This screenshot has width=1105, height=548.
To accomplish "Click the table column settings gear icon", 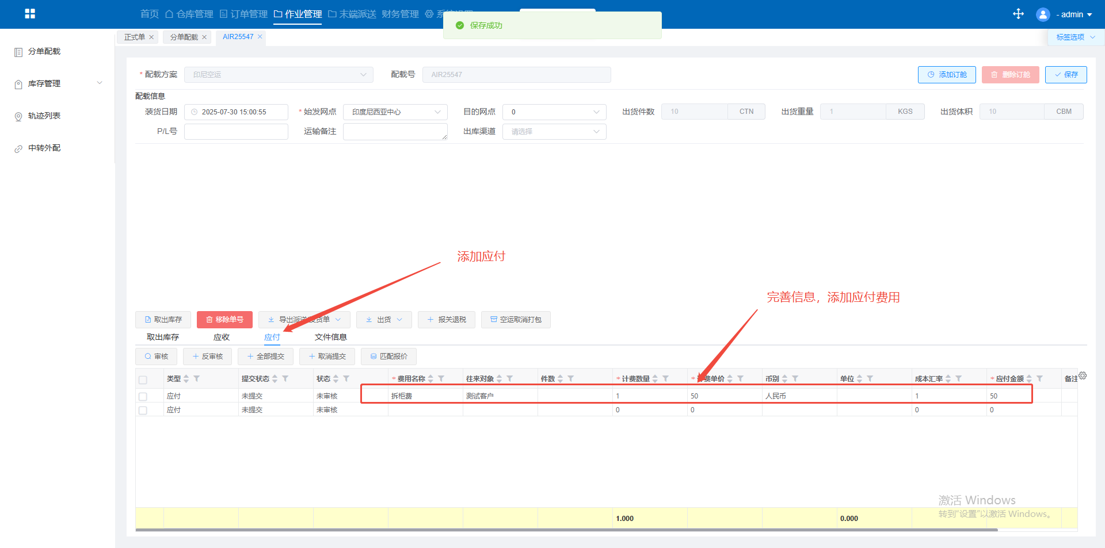I will click(1083, 375).
